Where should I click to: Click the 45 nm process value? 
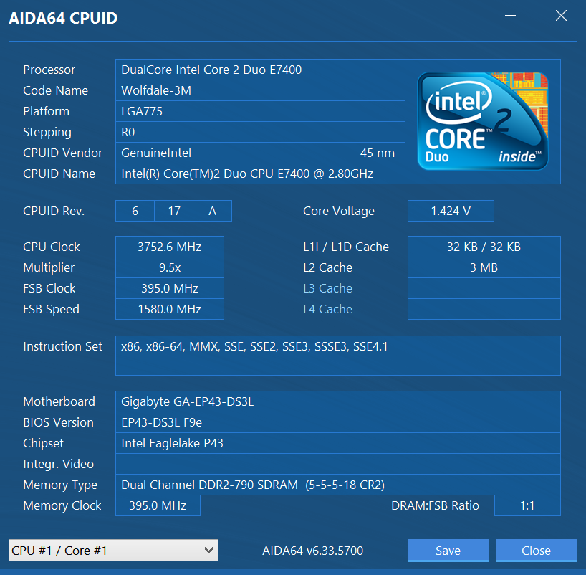click(x=377, y=153)
